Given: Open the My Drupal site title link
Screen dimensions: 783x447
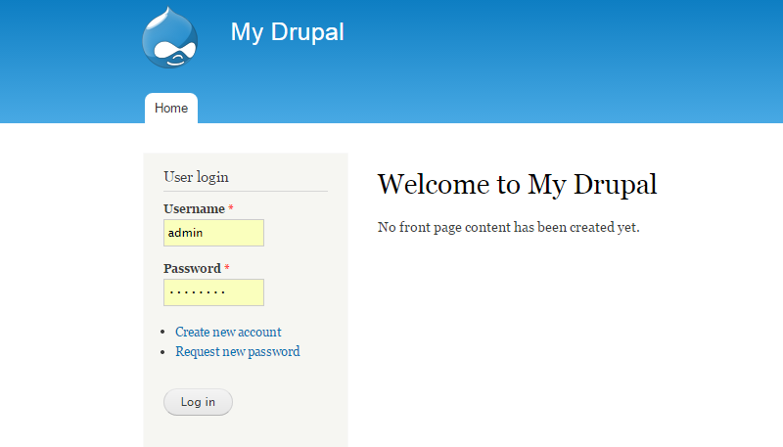Looking at the screenshot, I should [x=287, y=32].
